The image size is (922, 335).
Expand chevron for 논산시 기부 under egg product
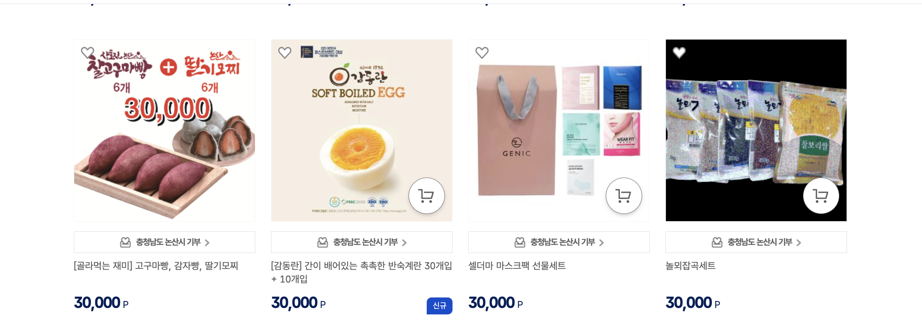point(404,243)
